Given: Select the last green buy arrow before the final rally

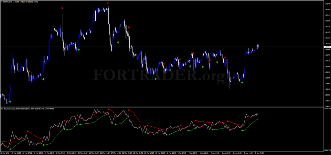Looking at the screenshot, I should tap(242, 83).
